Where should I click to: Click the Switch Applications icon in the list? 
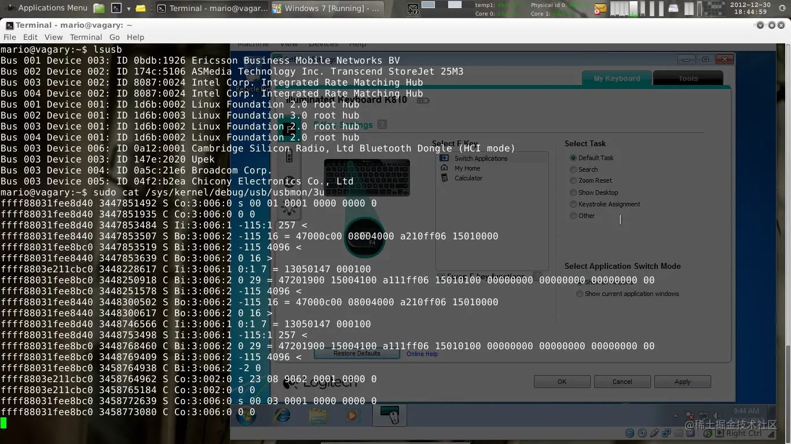[444, 158]
